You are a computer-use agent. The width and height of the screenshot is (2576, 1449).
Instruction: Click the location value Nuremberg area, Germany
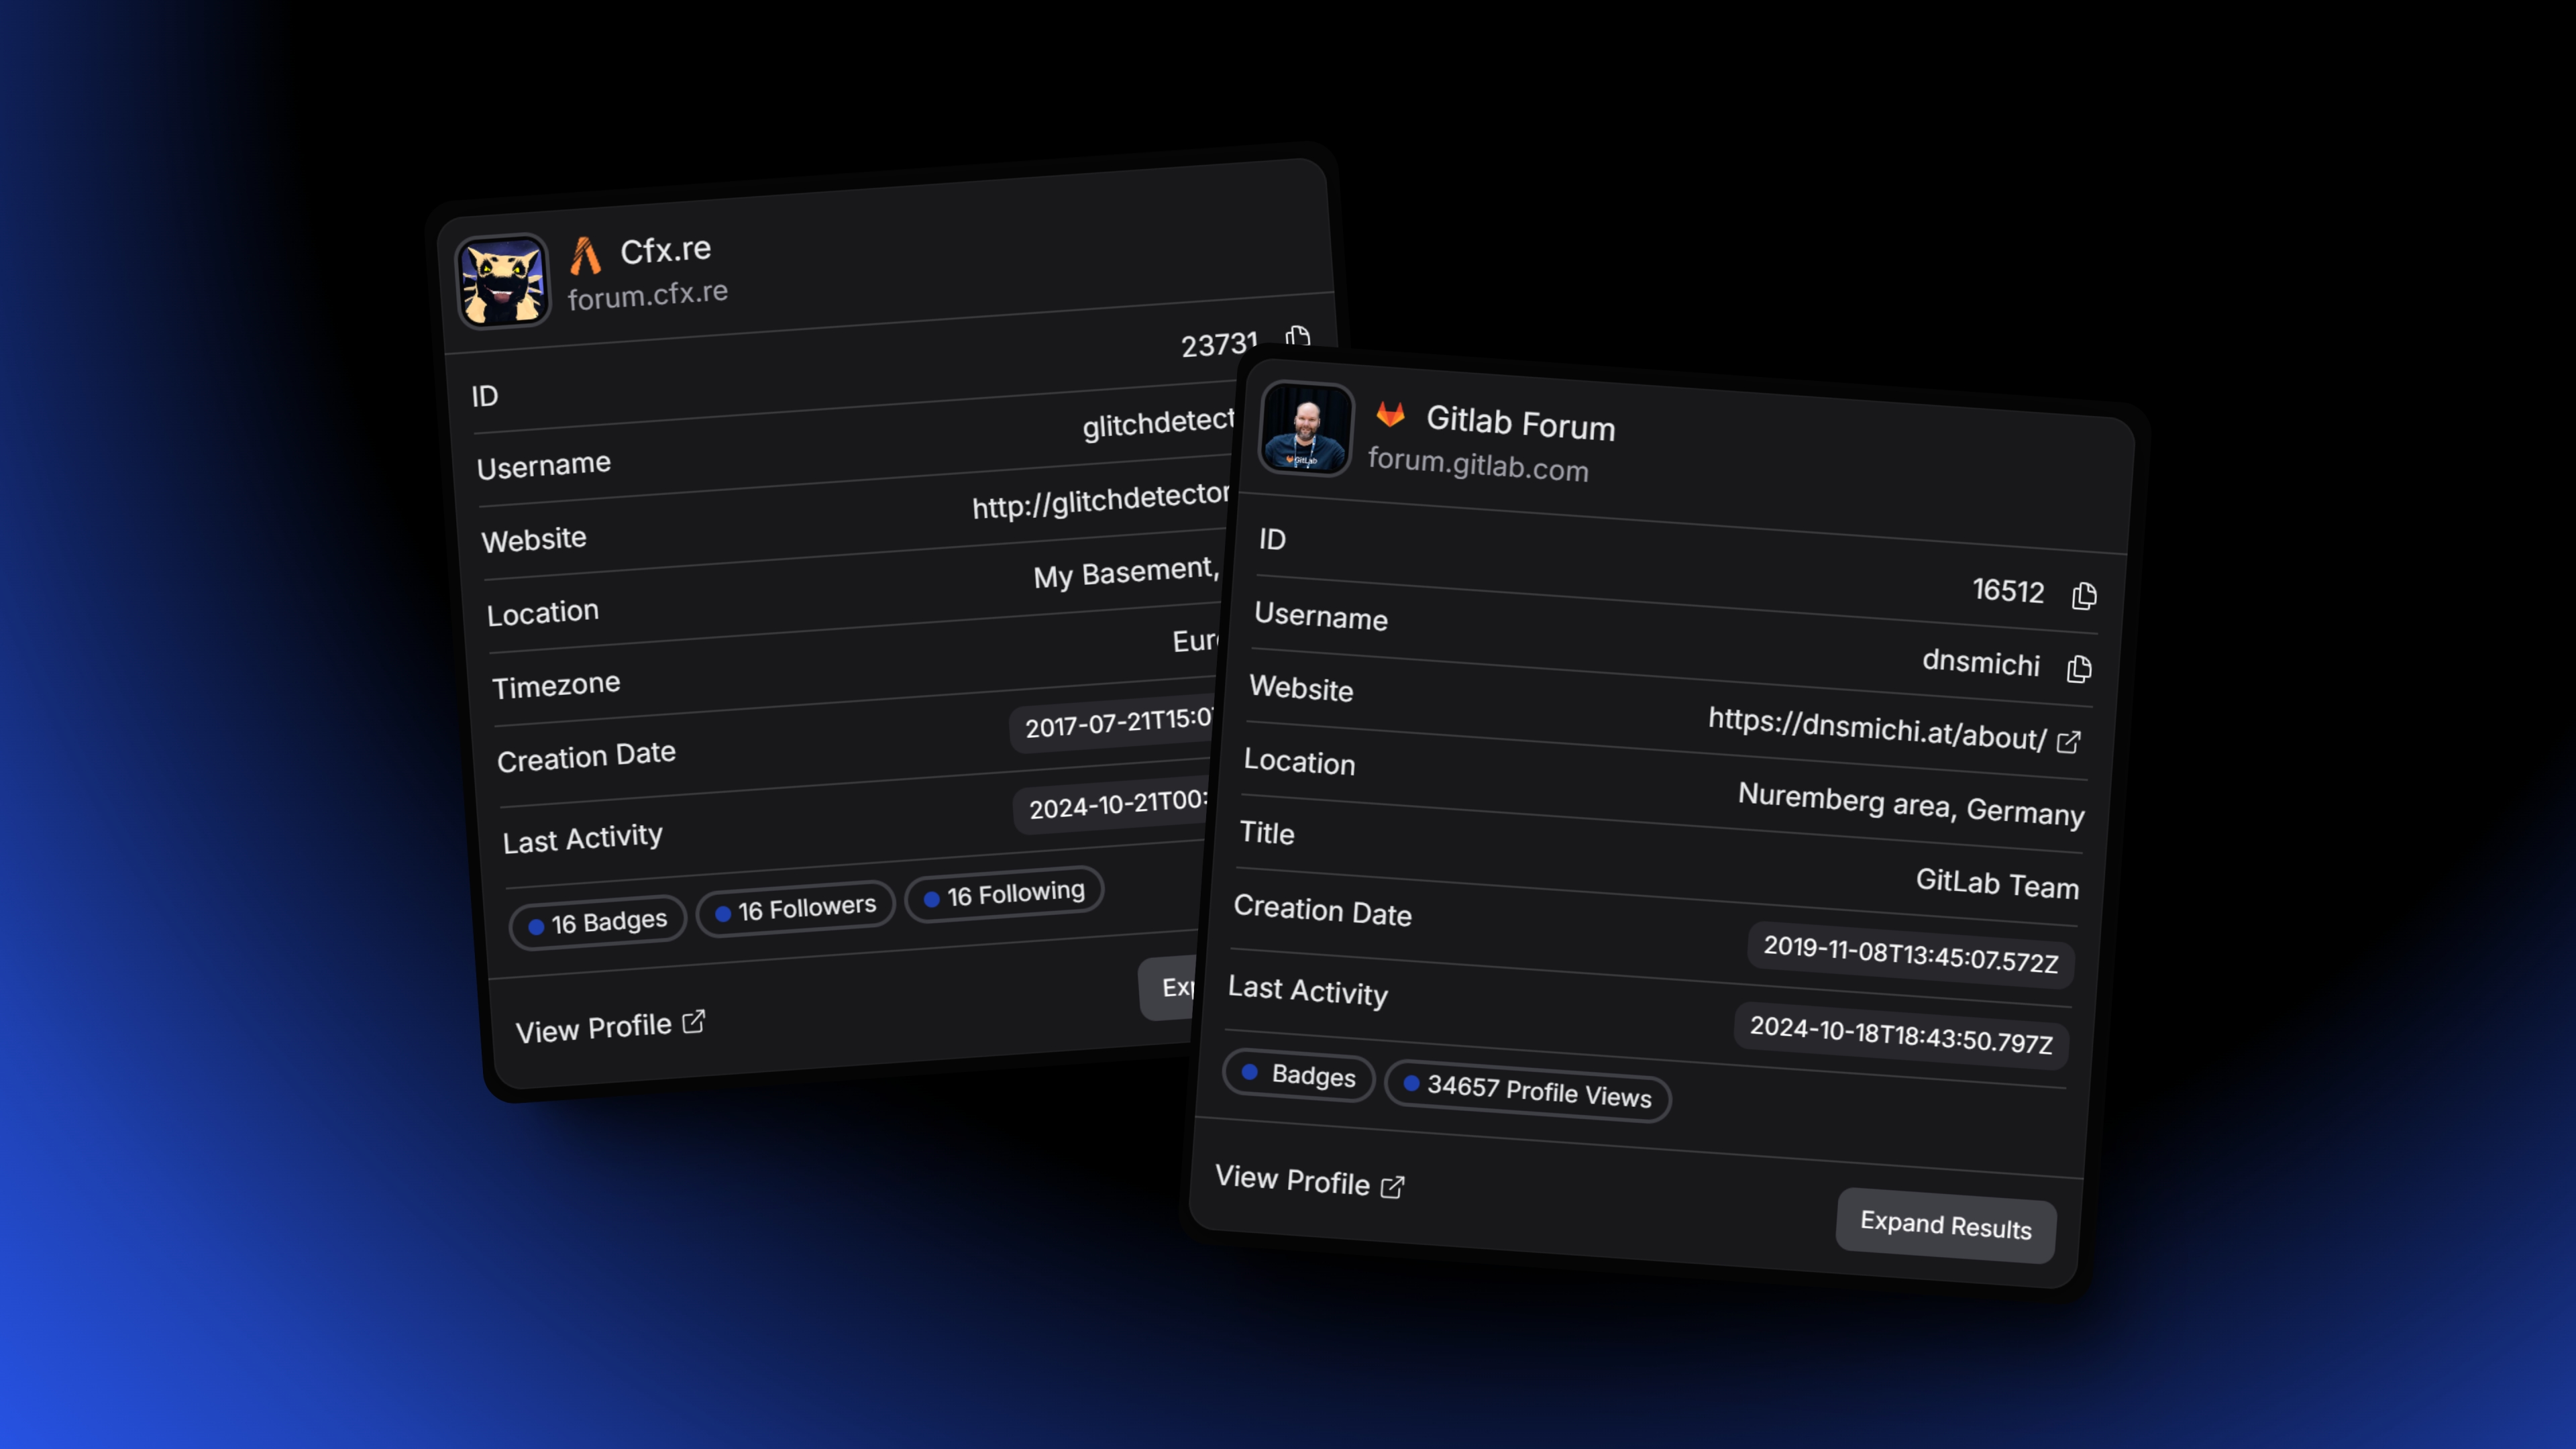(x=1911, y=805)
